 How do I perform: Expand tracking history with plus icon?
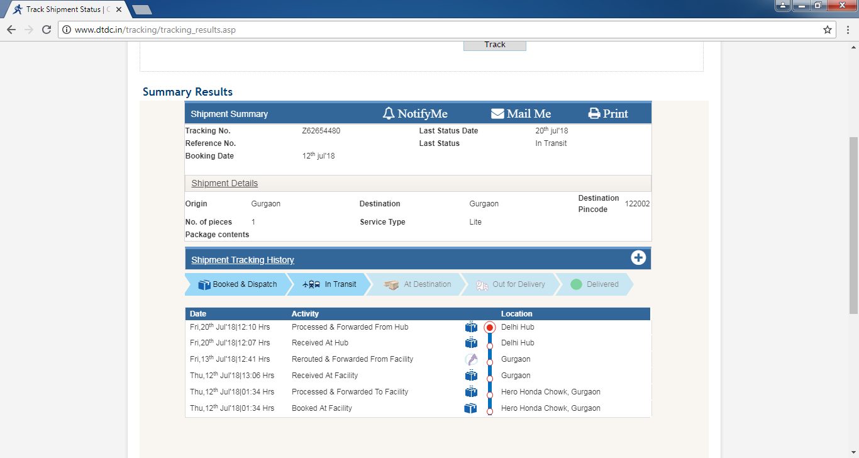click(638, 258)
